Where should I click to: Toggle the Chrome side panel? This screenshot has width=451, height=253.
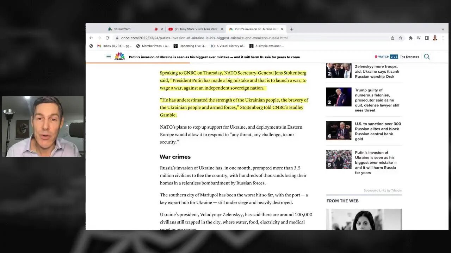tap(427, 38)
